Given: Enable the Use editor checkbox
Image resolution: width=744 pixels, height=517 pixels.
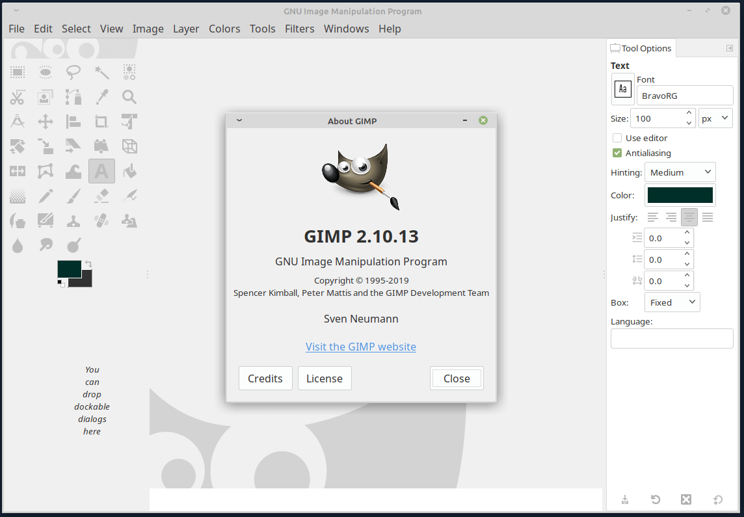Looking at the screenshot, I should (617, 138).
